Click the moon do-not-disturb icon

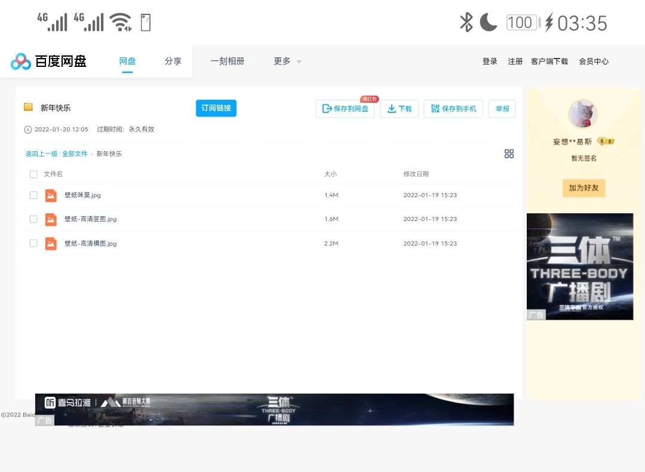coord(489,22)
